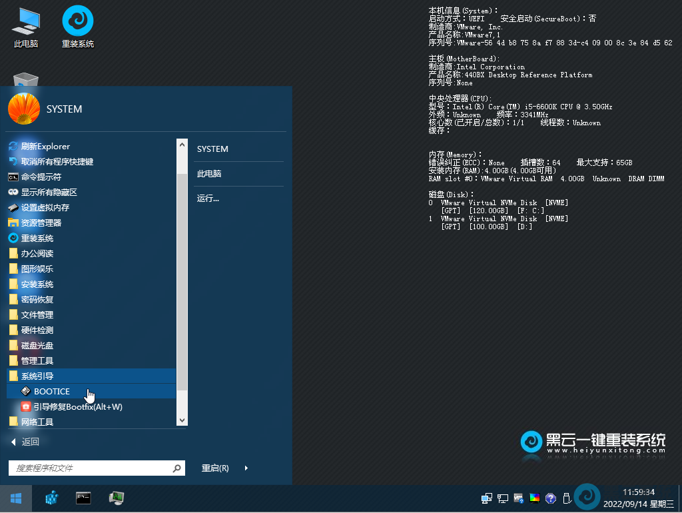Viewport: 682px width, 513px height.
Task: Click the blue swirl icon beside the clock
Action: 587,497
